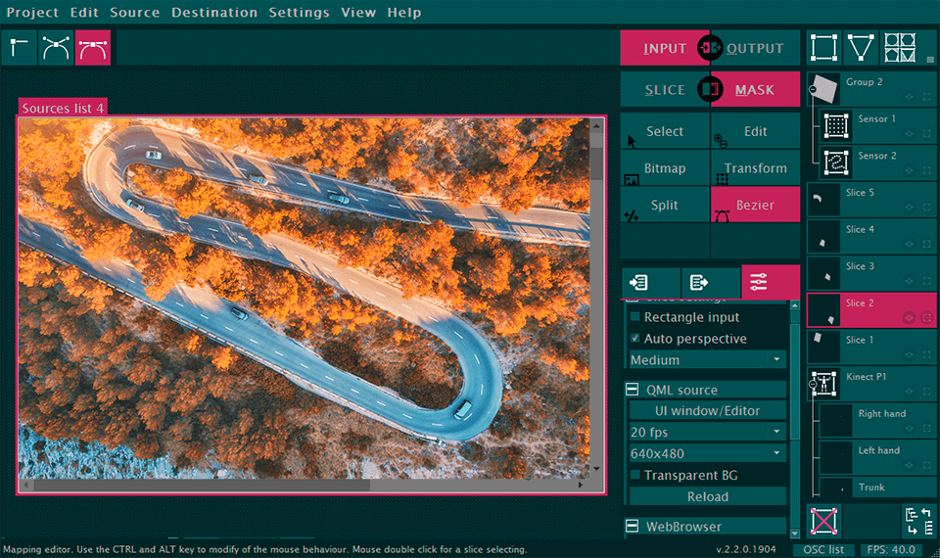Image resolution: width=940 pixels, height=558 pixels.
Task: Open the 20 fps dropdown
Action: coord(707,432)
